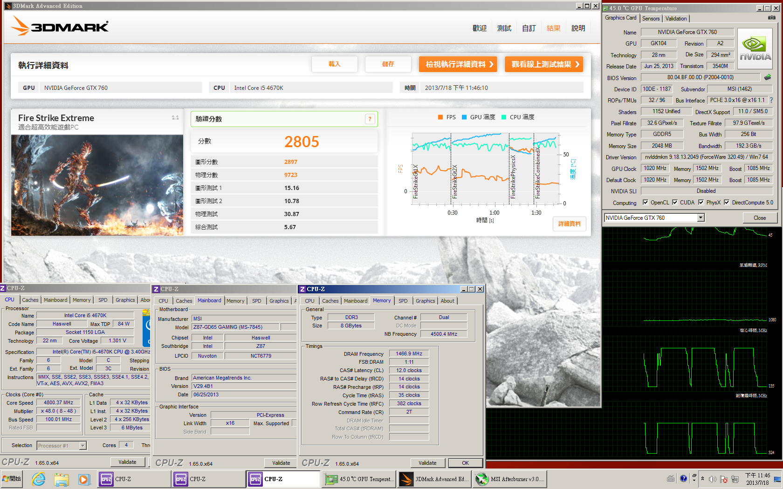Click the blue help tray icon
The image size is (783, 489).
tap(683, 478)
